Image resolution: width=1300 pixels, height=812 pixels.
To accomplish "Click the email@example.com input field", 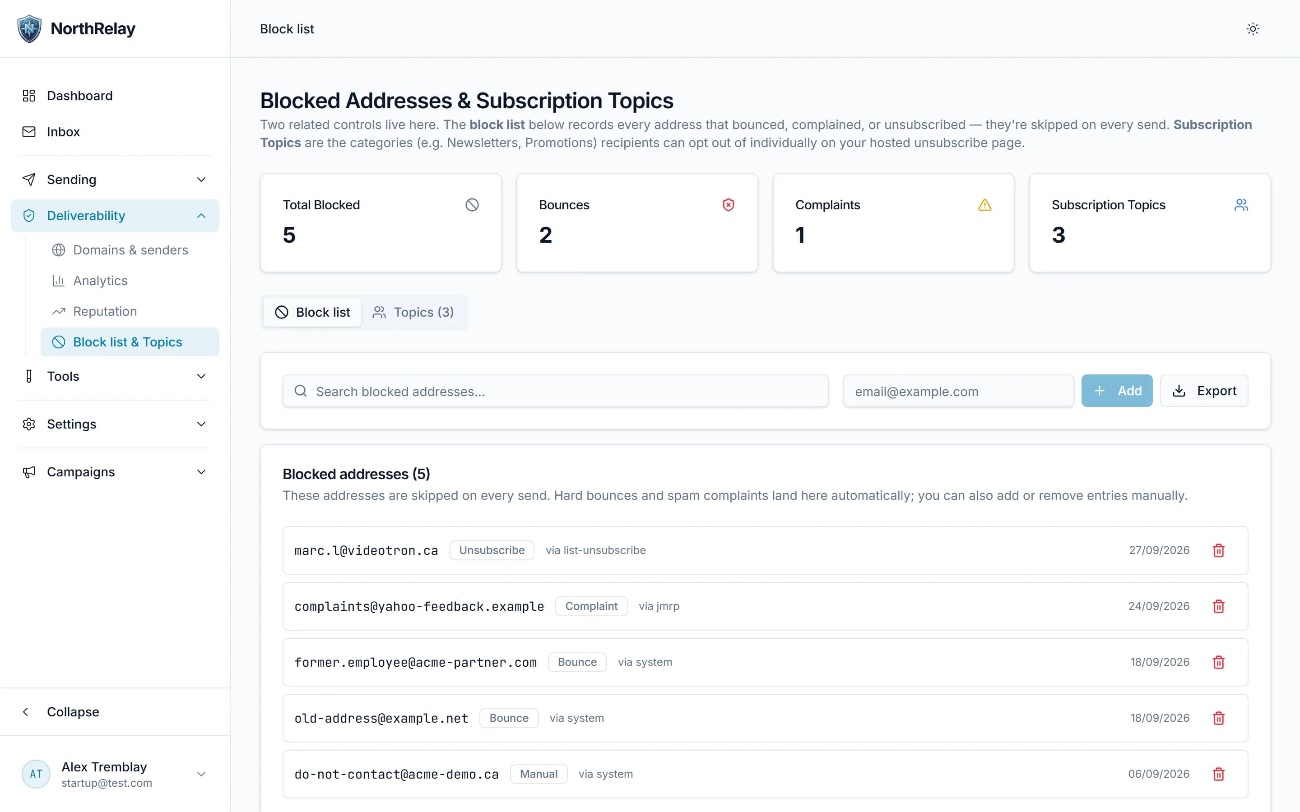I will 958,391.
